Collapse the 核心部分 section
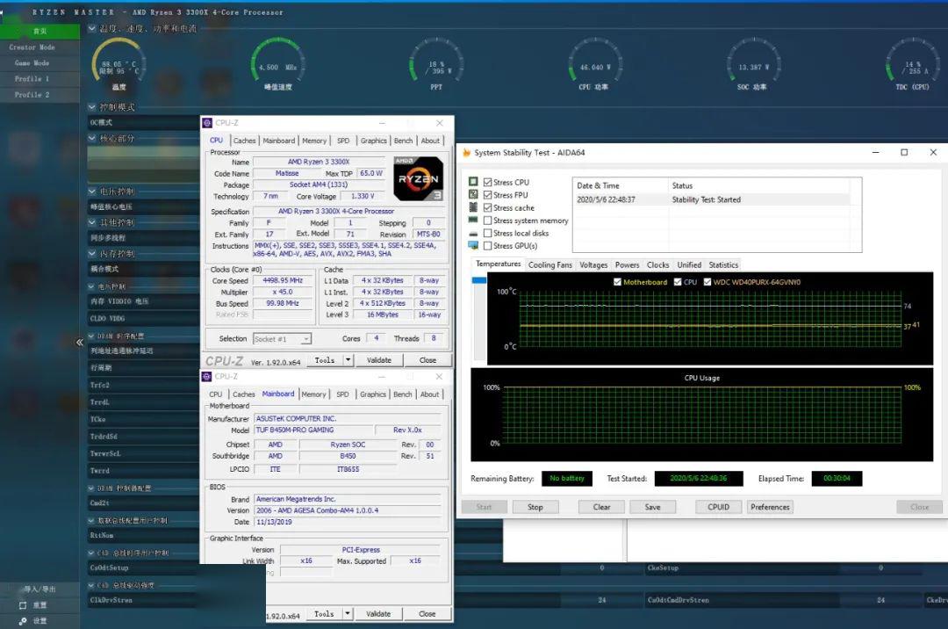Screen dimensions: 948x629 (x=92, y=139)
